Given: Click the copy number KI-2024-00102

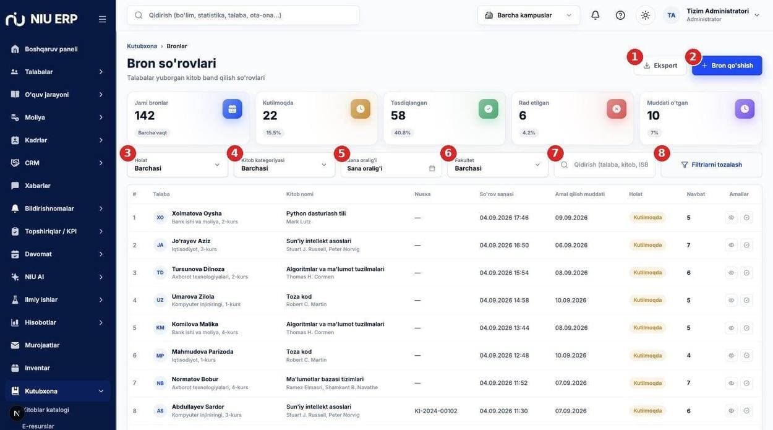Looking at the screenshot, I should pos(436,411).
